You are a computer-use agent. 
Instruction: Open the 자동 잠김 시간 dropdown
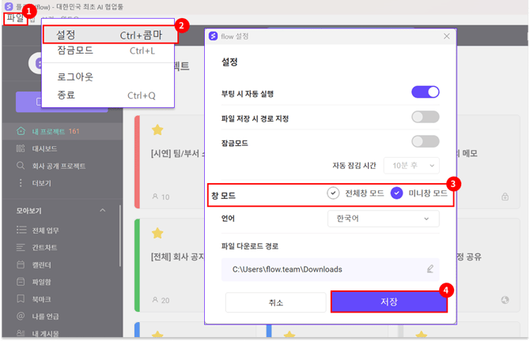(411, 166)
